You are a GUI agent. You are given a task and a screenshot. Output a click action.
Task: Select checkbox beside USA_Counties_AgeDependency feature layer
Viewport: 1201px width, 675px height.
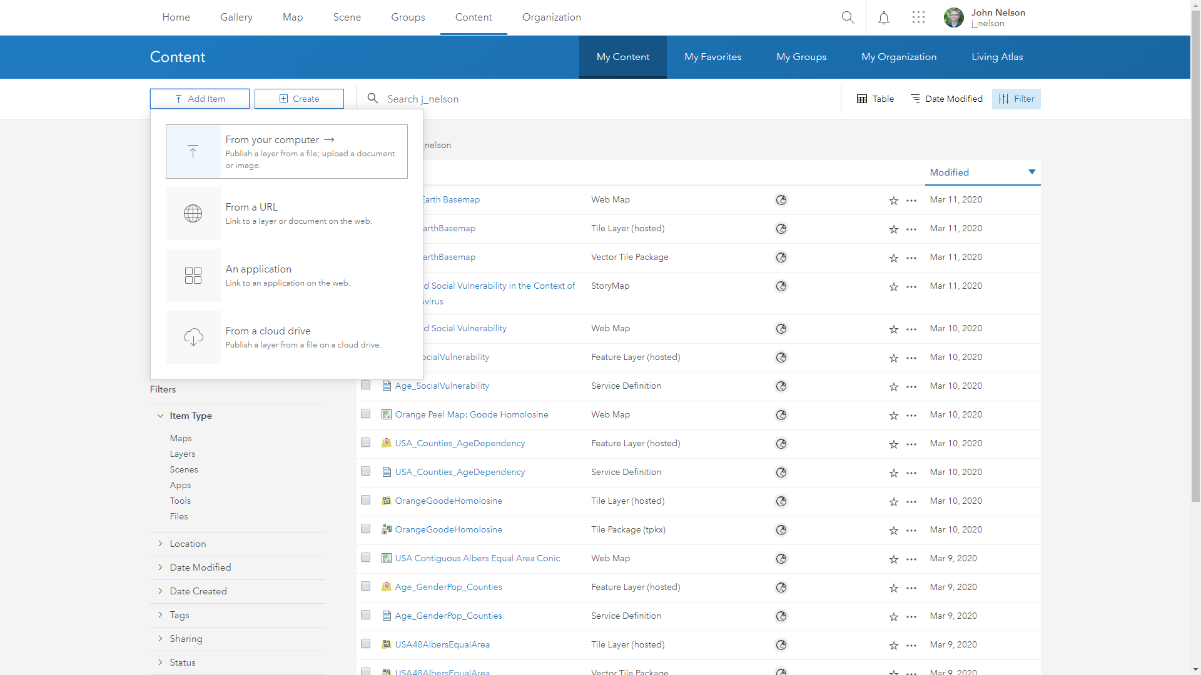(366, 442)
